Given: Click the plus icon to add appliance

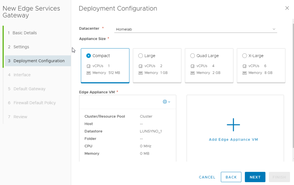Looking at the screenshot, I should coord(233,125).
